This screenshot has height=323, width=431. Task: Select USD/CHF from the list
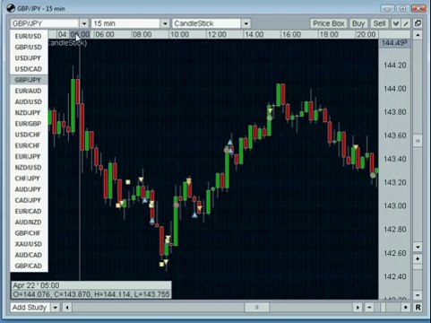click(29, 135)
